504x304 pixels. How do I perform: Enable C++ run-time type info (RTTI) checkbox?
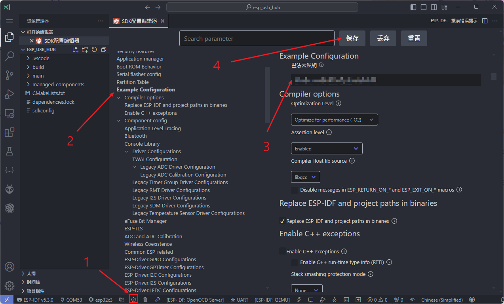pyautogui.click(x=295, y=262)
